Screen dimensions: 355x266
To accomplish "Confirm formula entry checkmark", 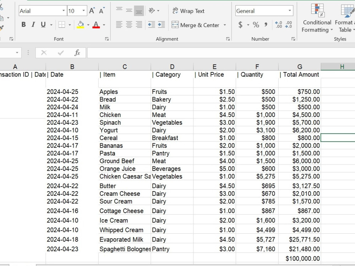I will click(x=61, y=53).
